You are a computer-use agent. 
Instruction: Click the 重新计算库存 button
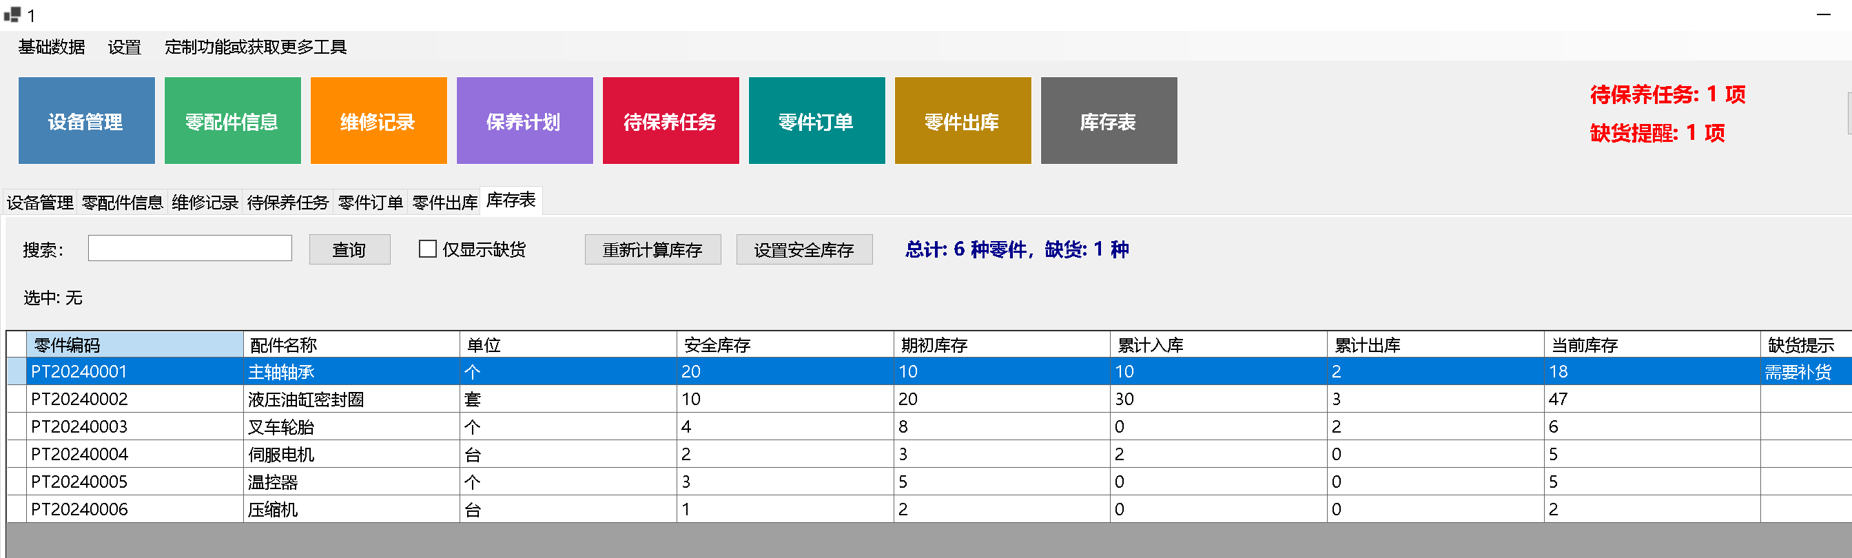click(652, 249)
